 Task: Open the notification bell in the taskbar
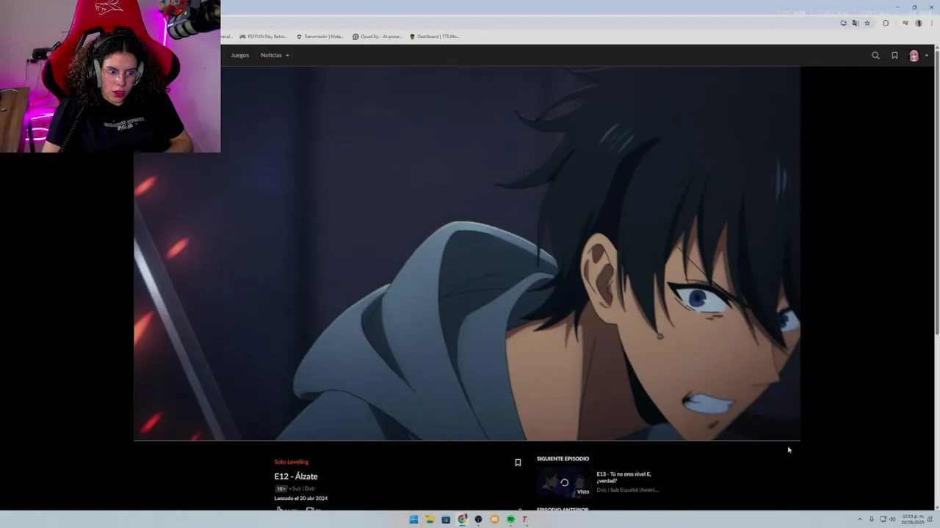[x=930, y=519]
